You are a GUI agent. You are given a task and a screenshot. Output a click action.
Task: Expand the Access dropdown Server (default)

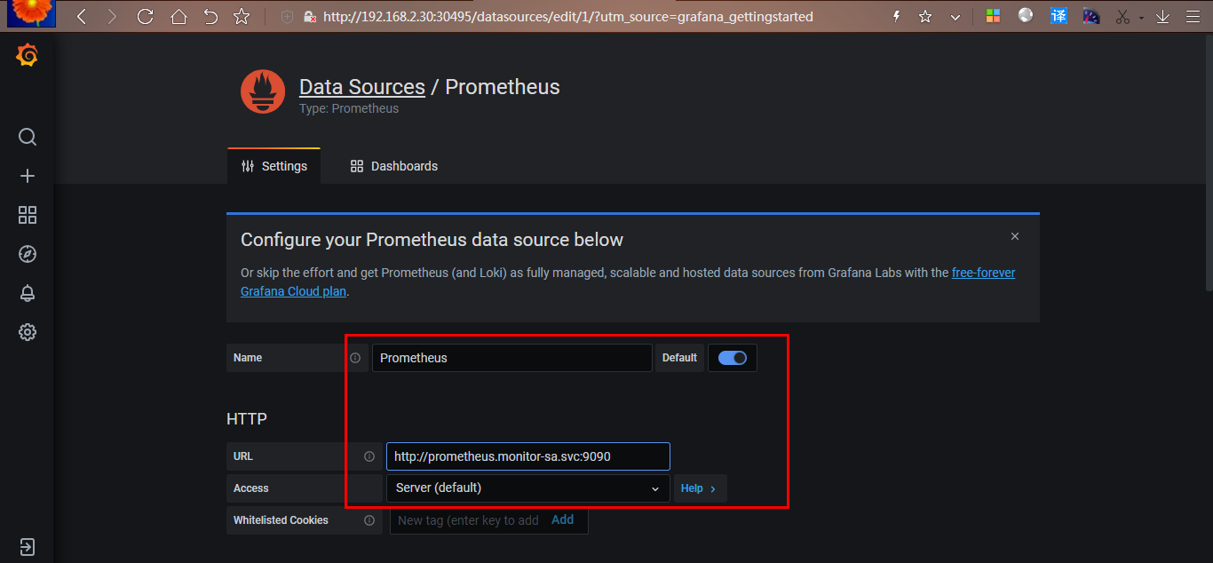528,488
